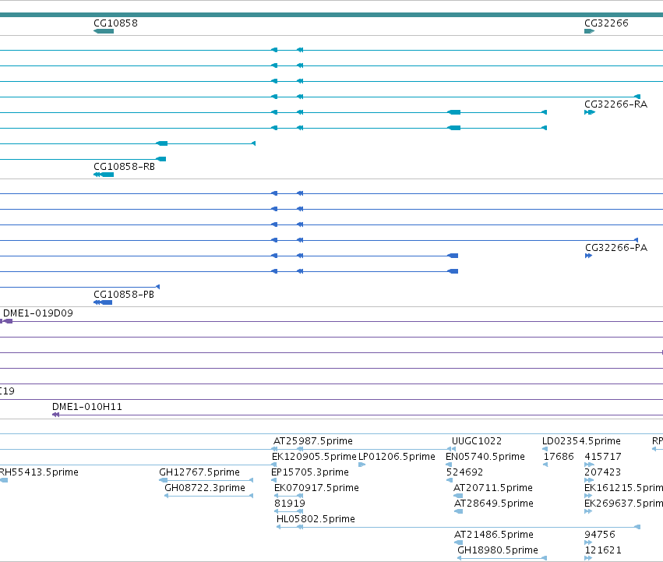The image size is (663, 562).
Task: Select the LP01206.5prime arrow glyph
Action: click(x=361, y=465)
